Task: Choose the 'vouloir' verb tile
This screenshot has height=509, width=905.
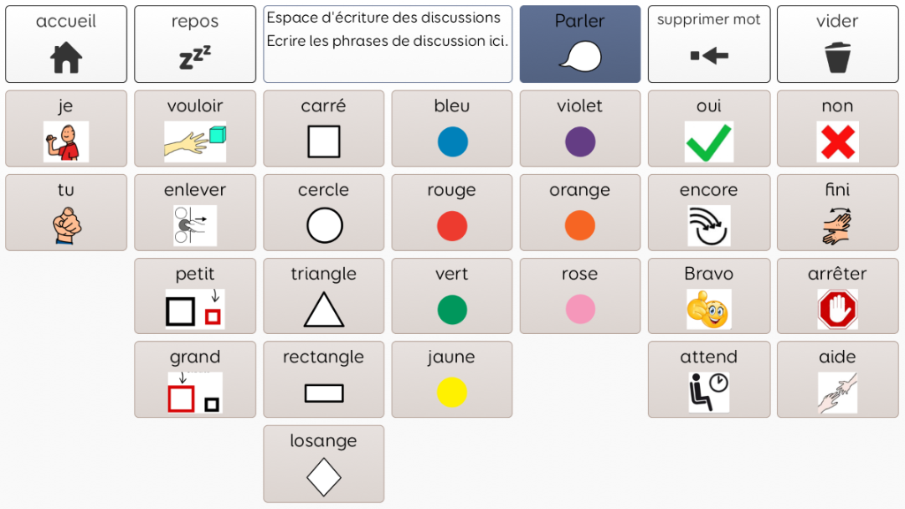Action: pyautogui.click(x=195, y=128)
